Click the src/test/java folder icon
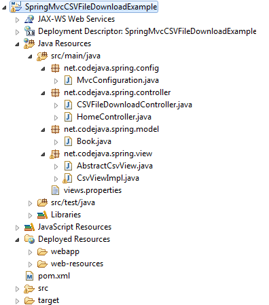 [42, 202]
